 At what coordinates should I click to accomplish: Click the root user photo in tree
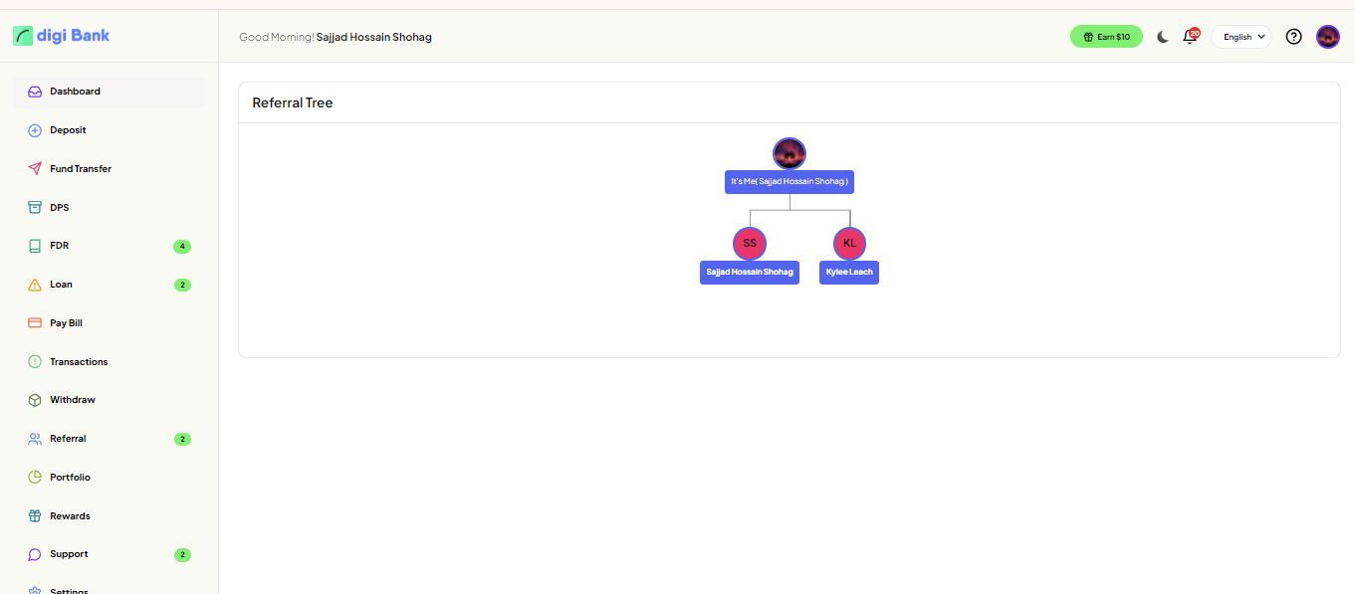point(789,153)
